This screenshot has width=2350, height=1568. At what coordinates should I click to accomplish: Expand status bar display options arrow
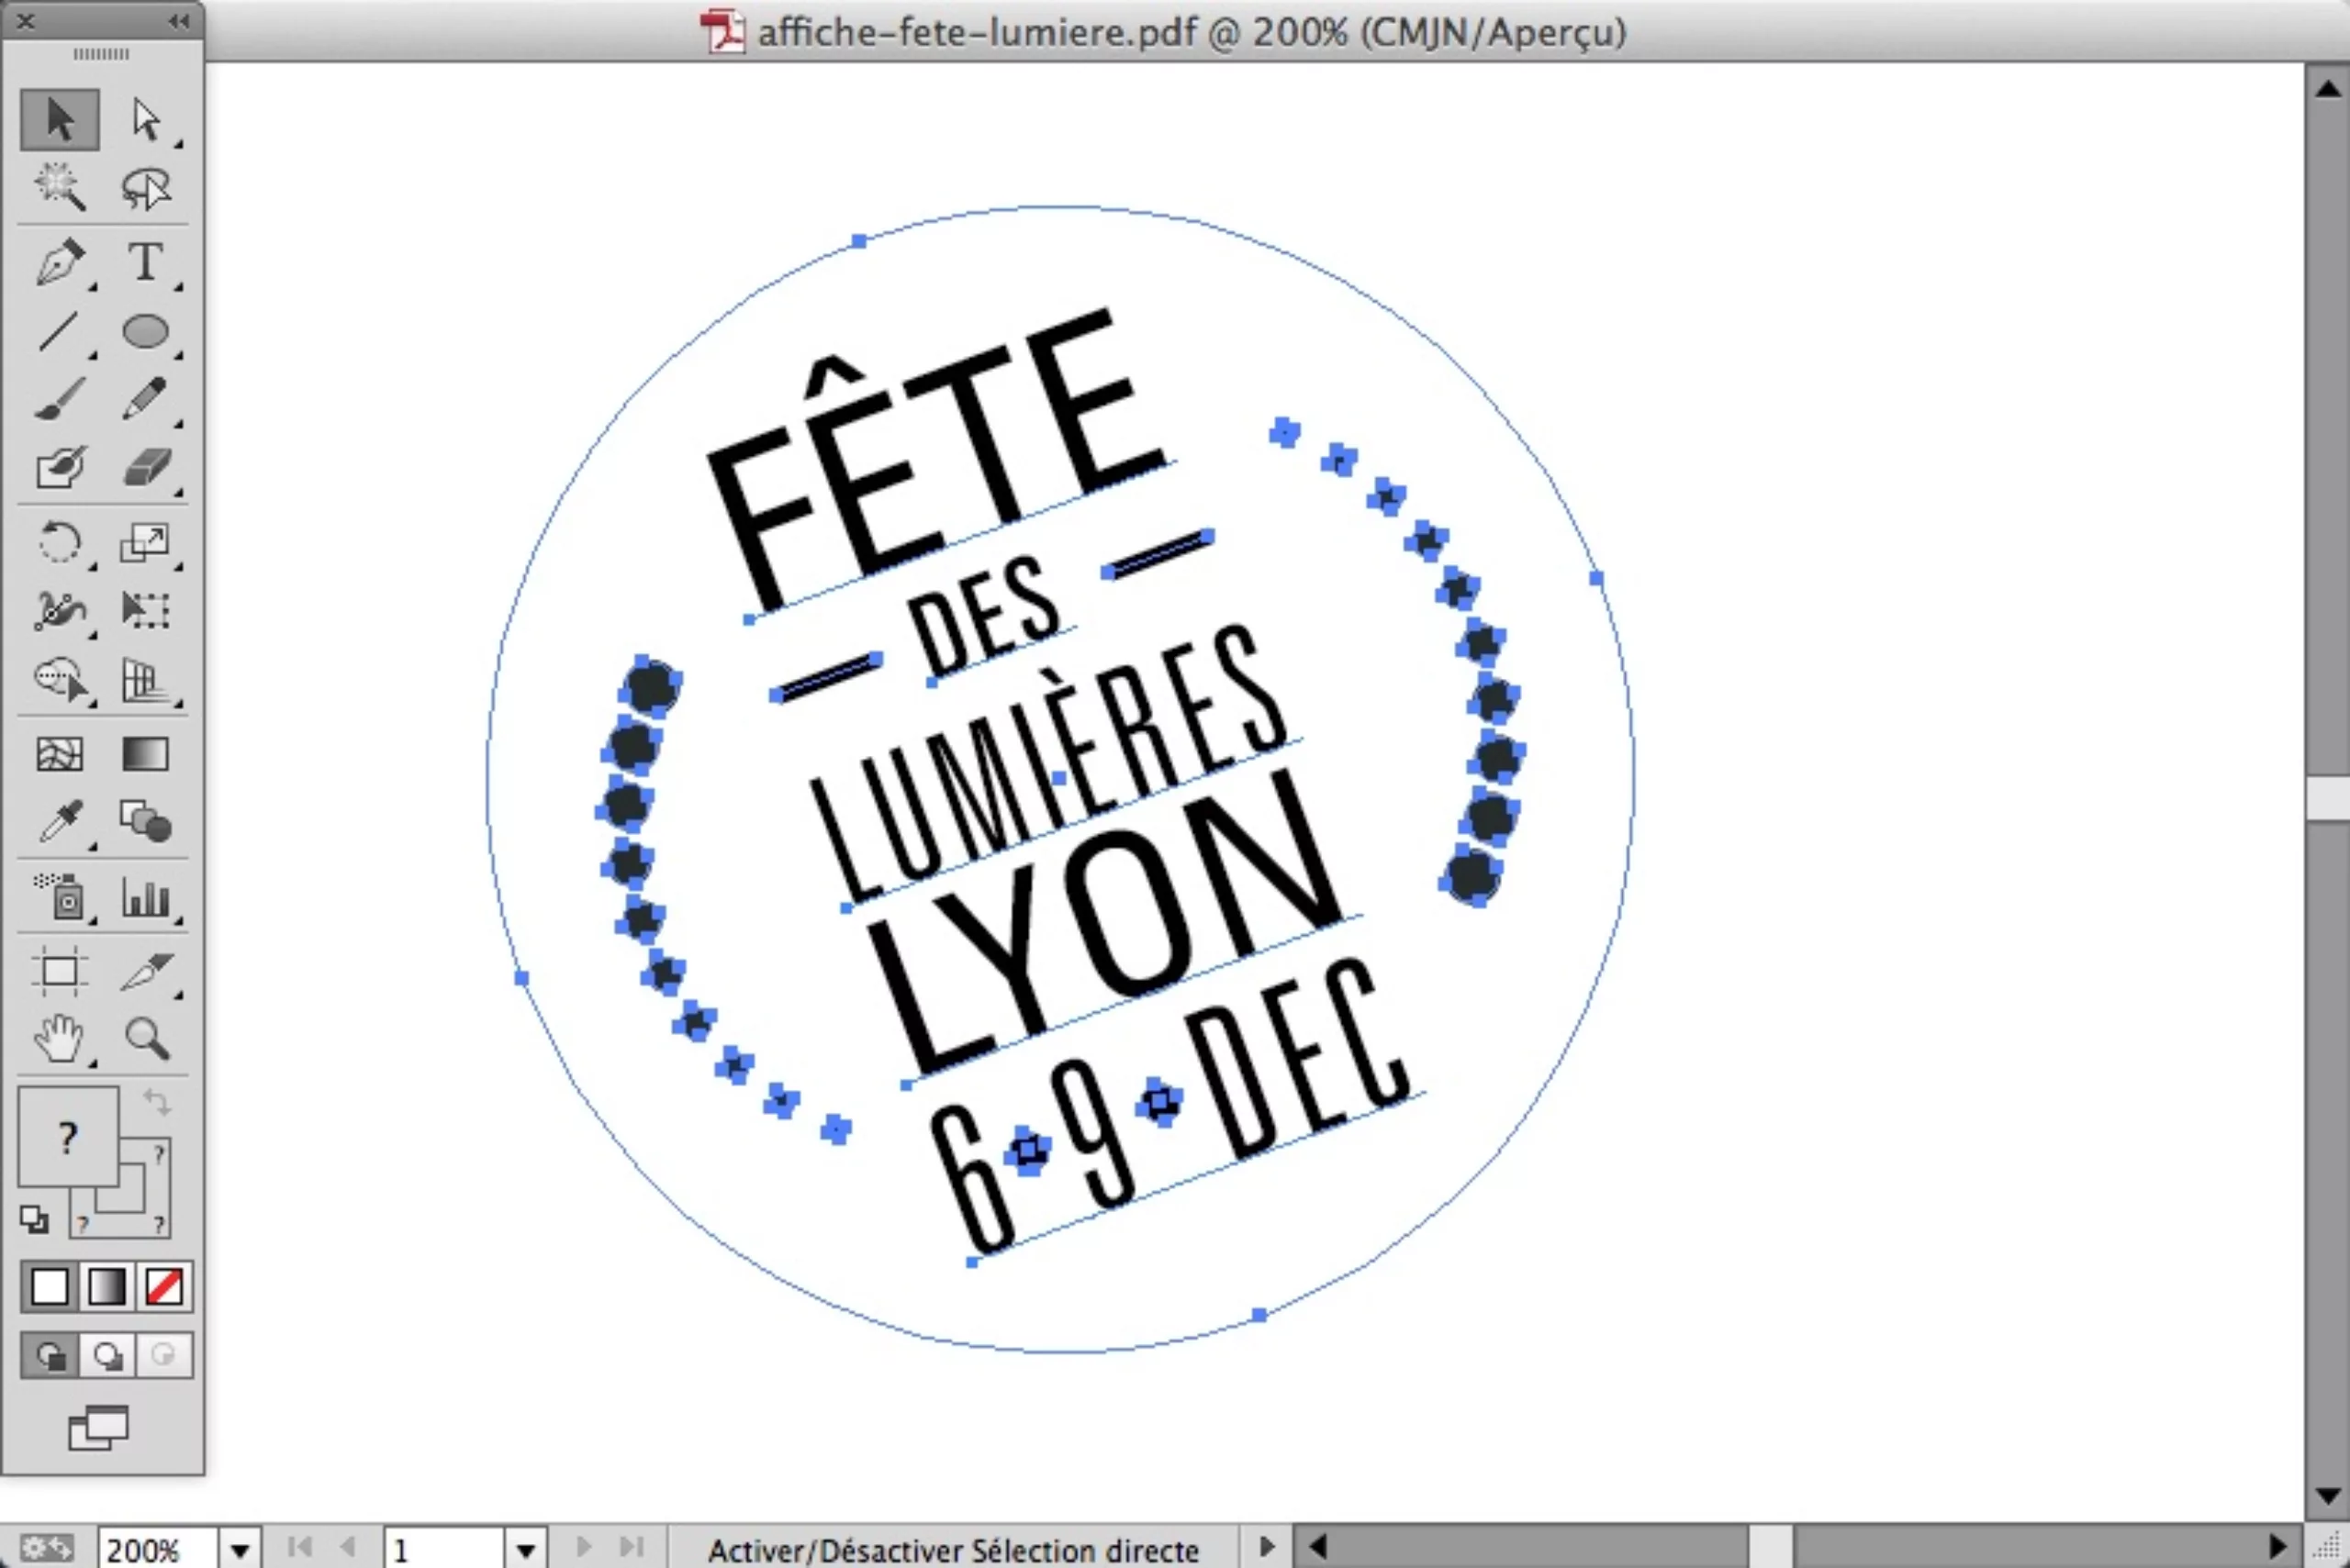[x=1267, y=1547]
